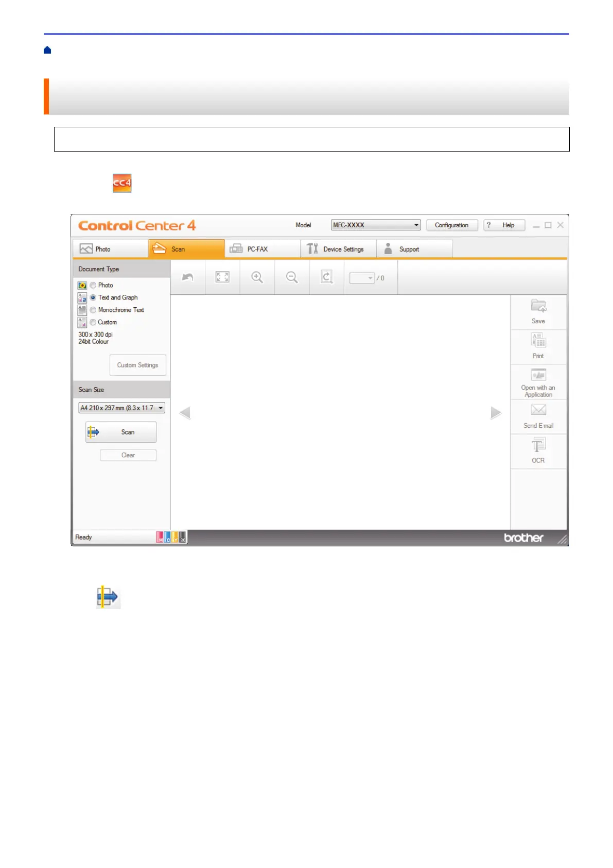613x868 pixels.
Task: Click the Help button
Action: pos(504,225)
